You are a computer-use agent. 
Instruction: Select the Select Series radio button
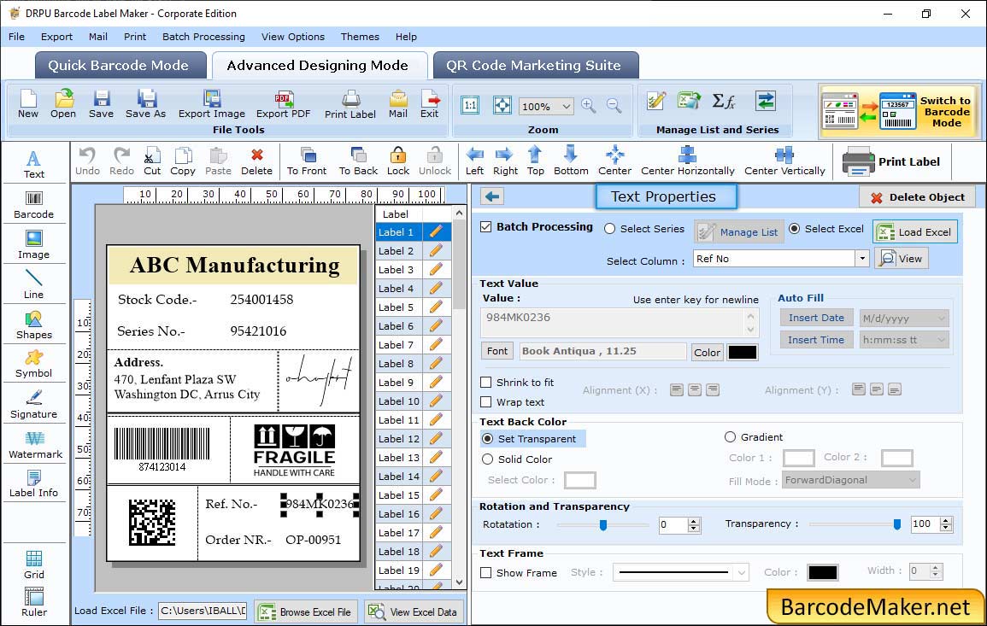(x=609, y=229)
